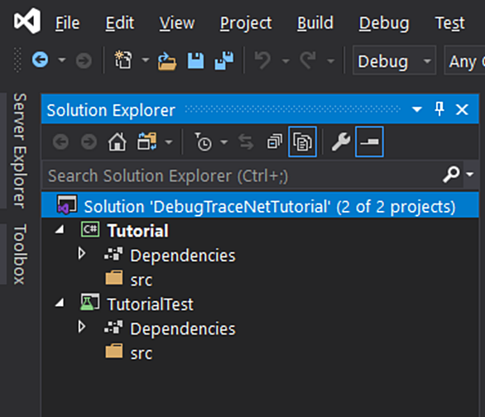The height and width of the screenshot is (417, 485).
Task: Click the Pending Changes Filter clock icon
Action: tap(204, 141)
